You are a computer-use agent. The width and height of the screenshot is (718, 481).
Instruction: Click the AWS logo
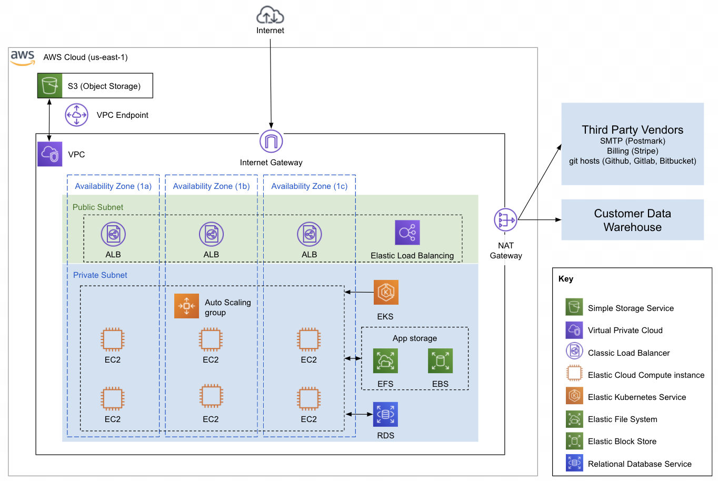point(23,58)
